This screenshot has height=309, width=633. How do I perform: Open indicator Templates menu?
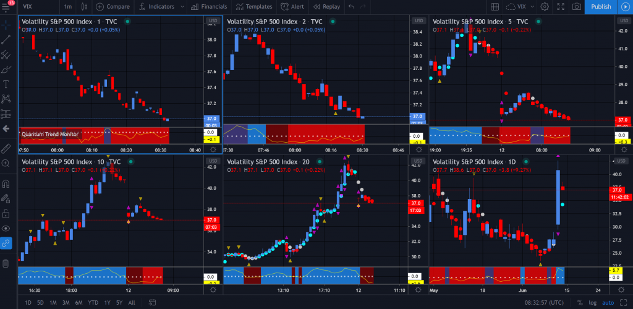coord(254,6)
